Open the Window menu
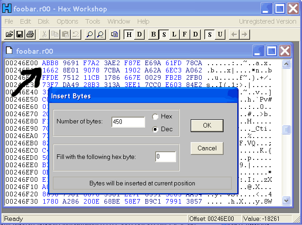Viewport: 302px width, 225px height. pos(119,21)
